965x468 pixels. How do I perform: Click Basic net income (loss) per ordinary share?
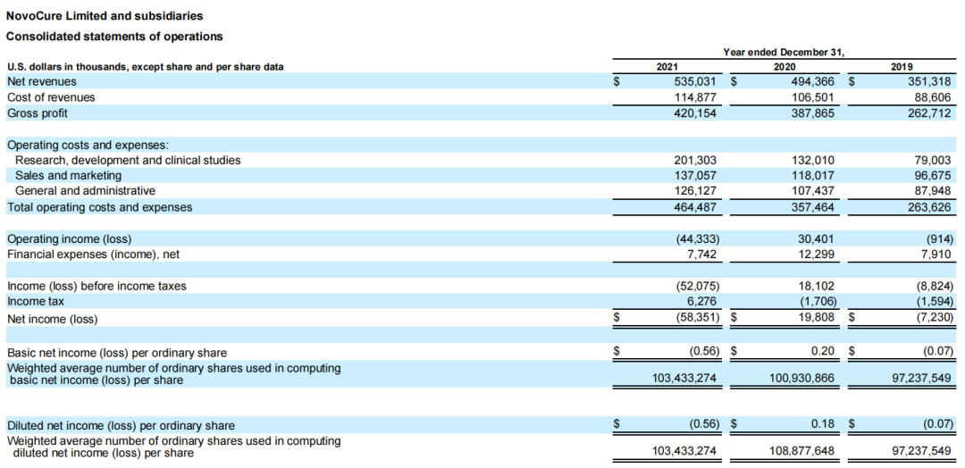coord(117,353)
